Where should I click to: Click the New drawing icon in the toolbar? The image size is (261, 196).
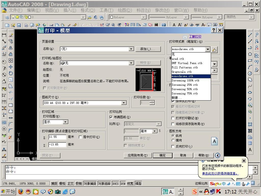(x=7, y=25)
